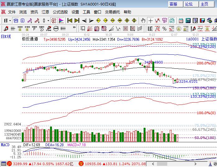Click the bottom horizontal scrollbar thumb
Image resolution: width=217 pixels, height=167 pixels.
tap(161, 164)
